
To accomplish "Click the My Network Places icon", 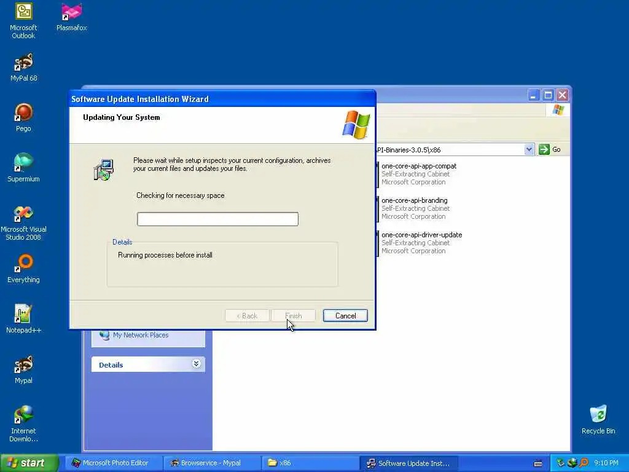I will click(104, 335).
